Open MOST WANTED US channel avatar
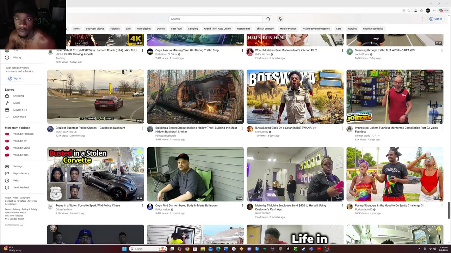 click(50, 129)
